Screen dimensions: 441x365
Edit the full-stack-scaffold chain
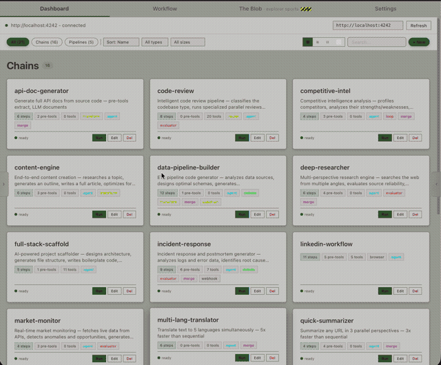[x=114, y=291]
